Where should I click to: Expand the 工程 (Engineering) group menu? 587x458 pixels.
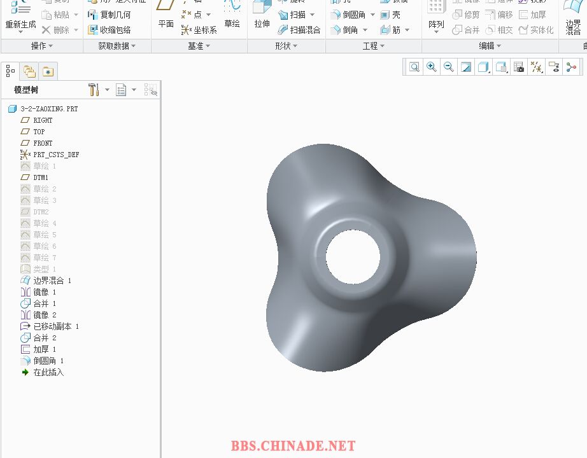(x=374, y=46)
